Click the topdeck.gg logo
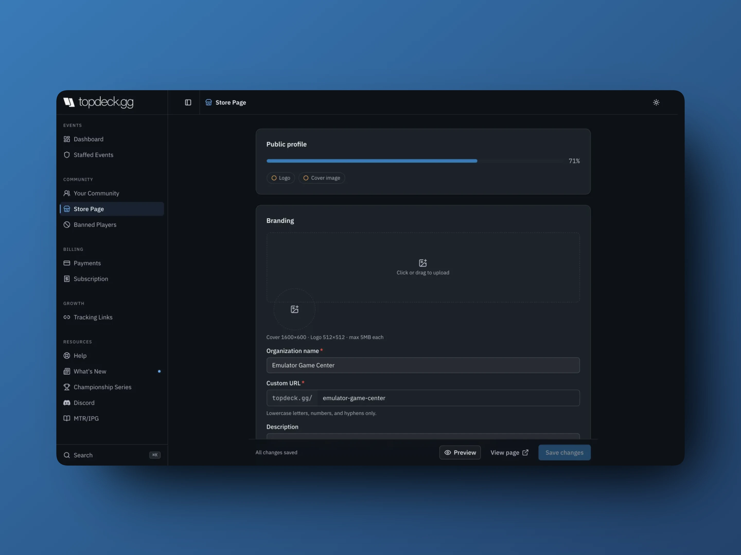Viewport: 741px width, 555px height. click(x=99, y=102)
